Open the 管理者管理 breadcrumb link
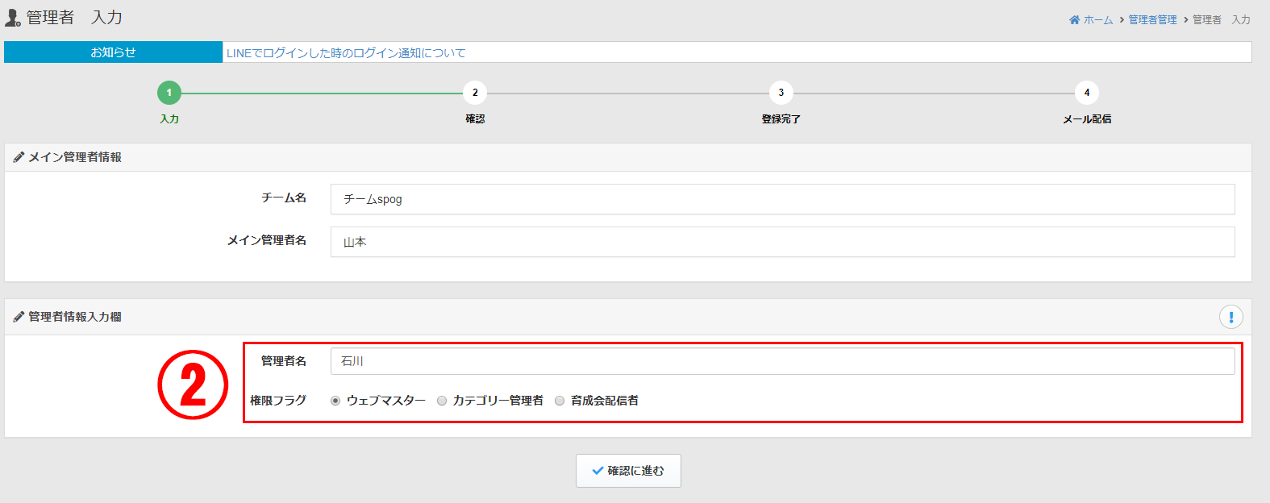 click(x=1152, y=20)
